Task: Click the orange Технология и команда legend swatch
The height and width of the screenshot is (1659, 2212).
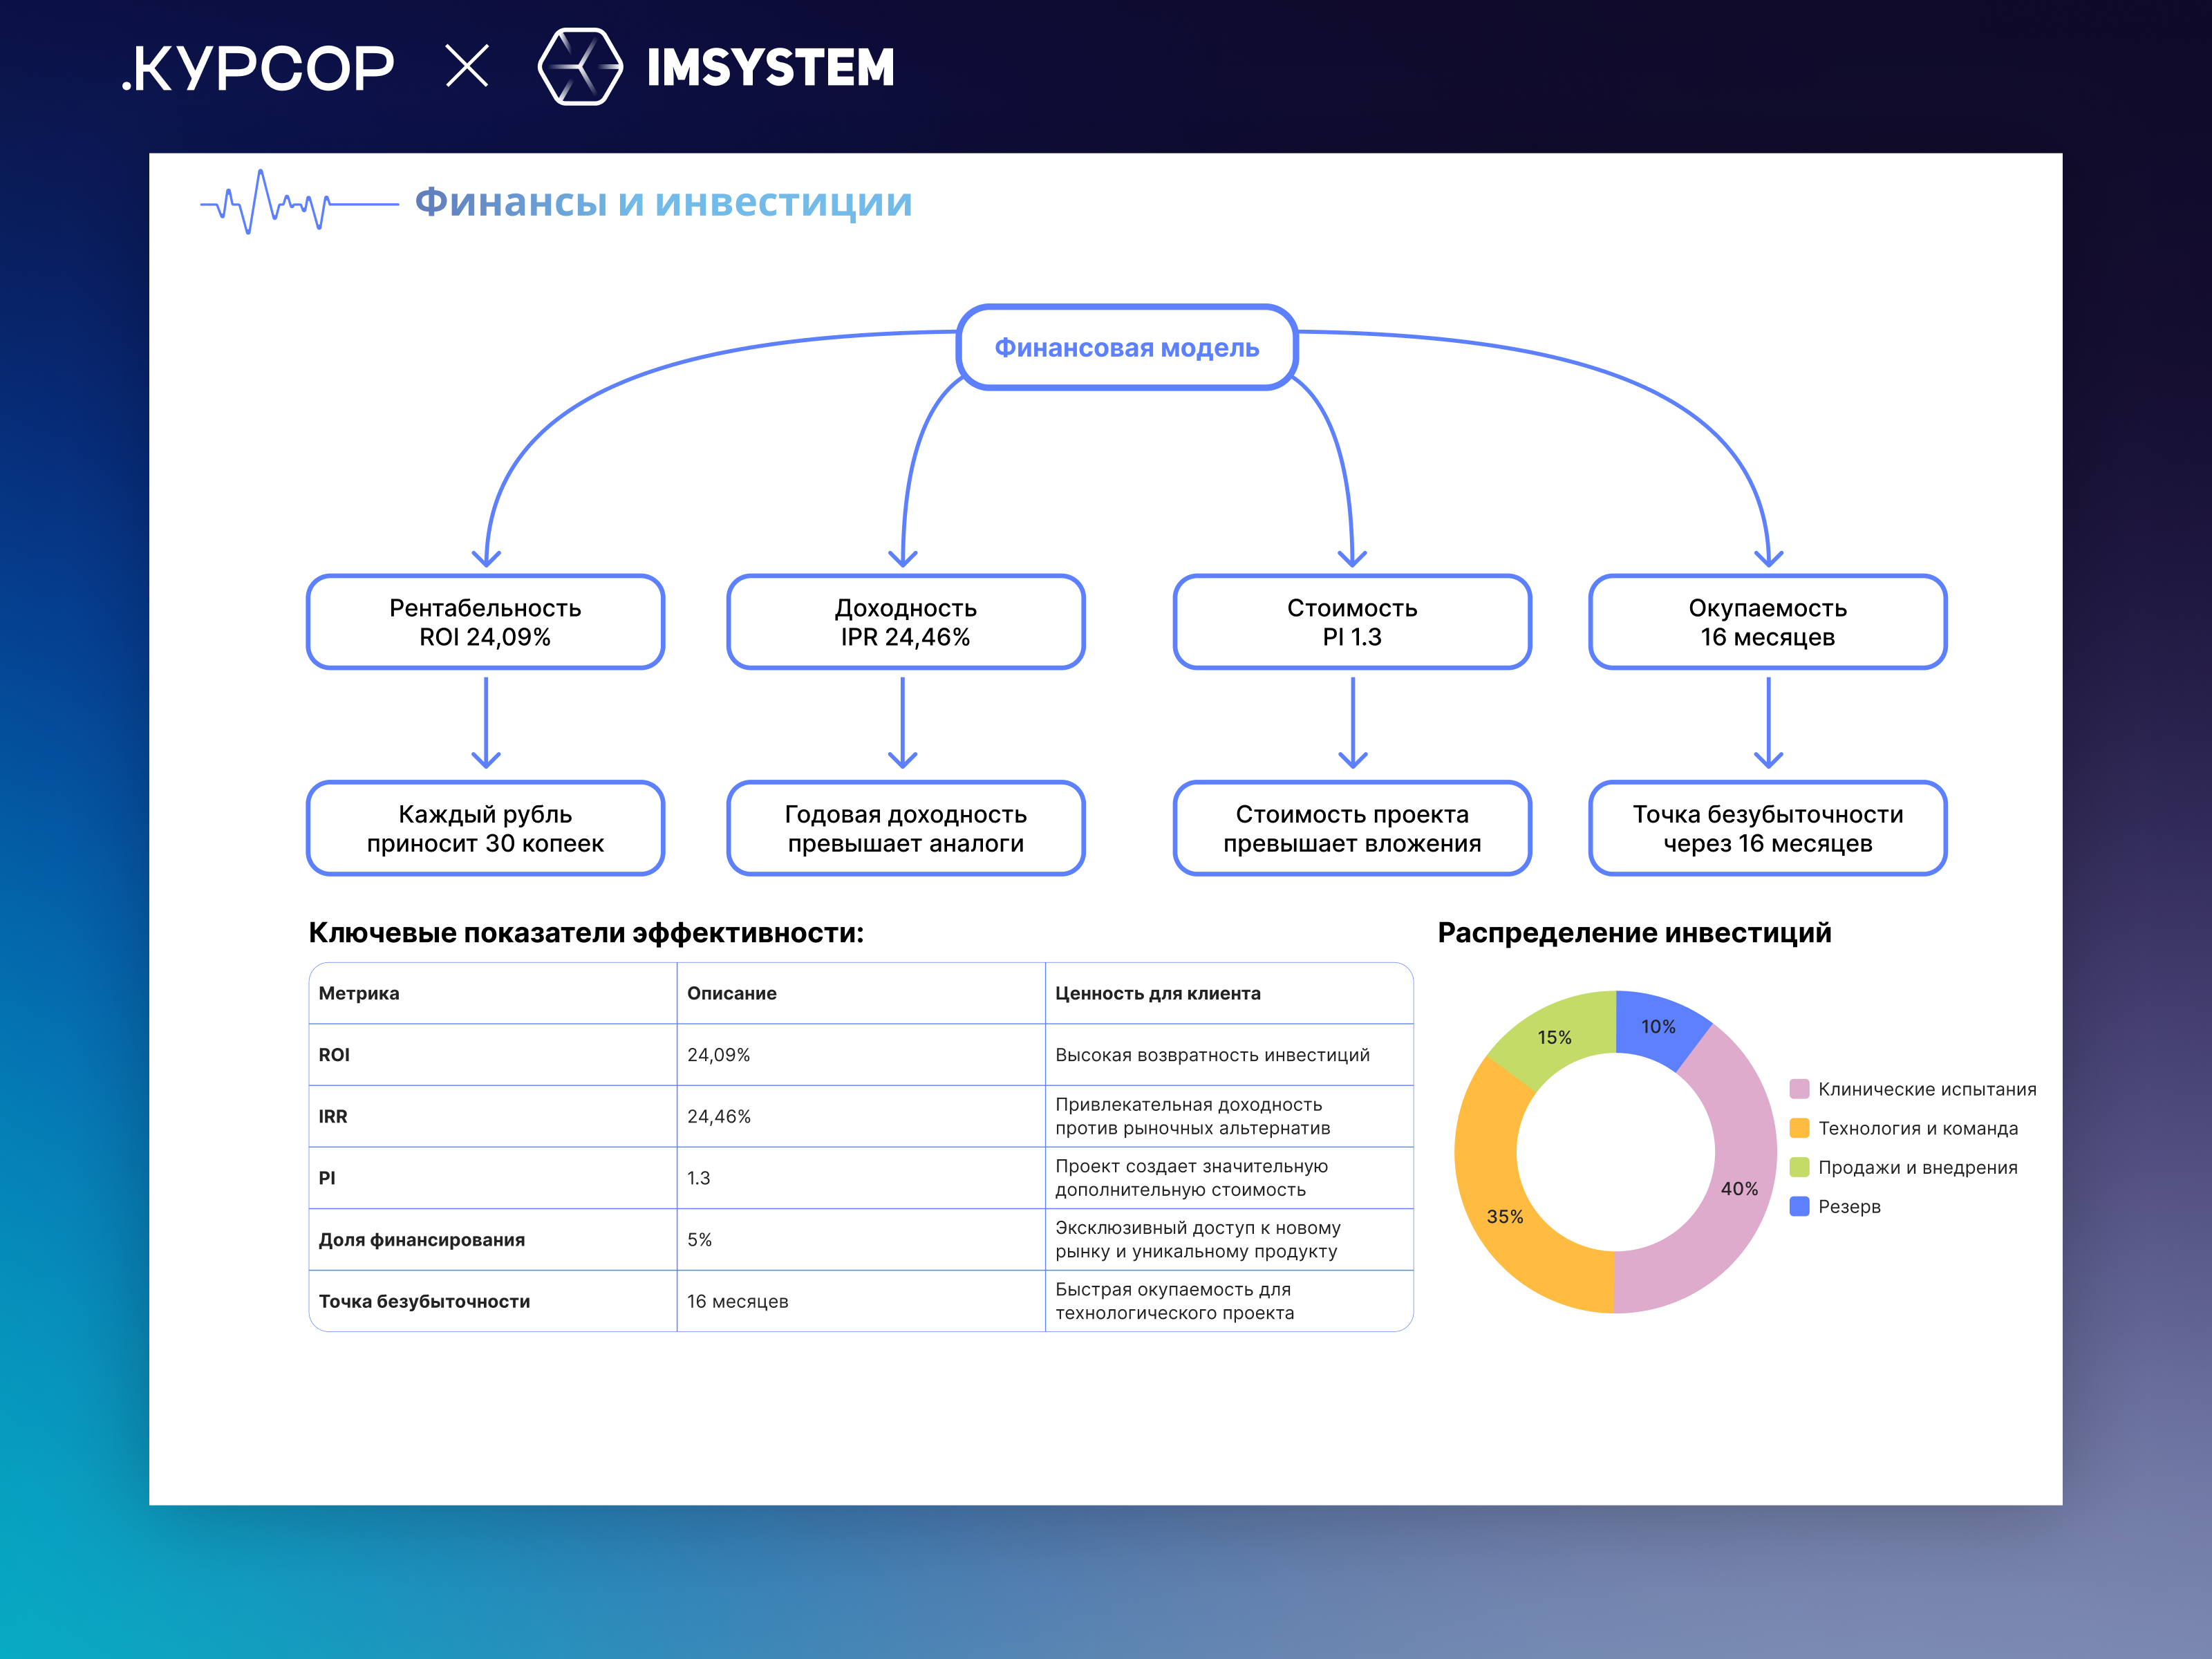Action: coord(1799,1128)
